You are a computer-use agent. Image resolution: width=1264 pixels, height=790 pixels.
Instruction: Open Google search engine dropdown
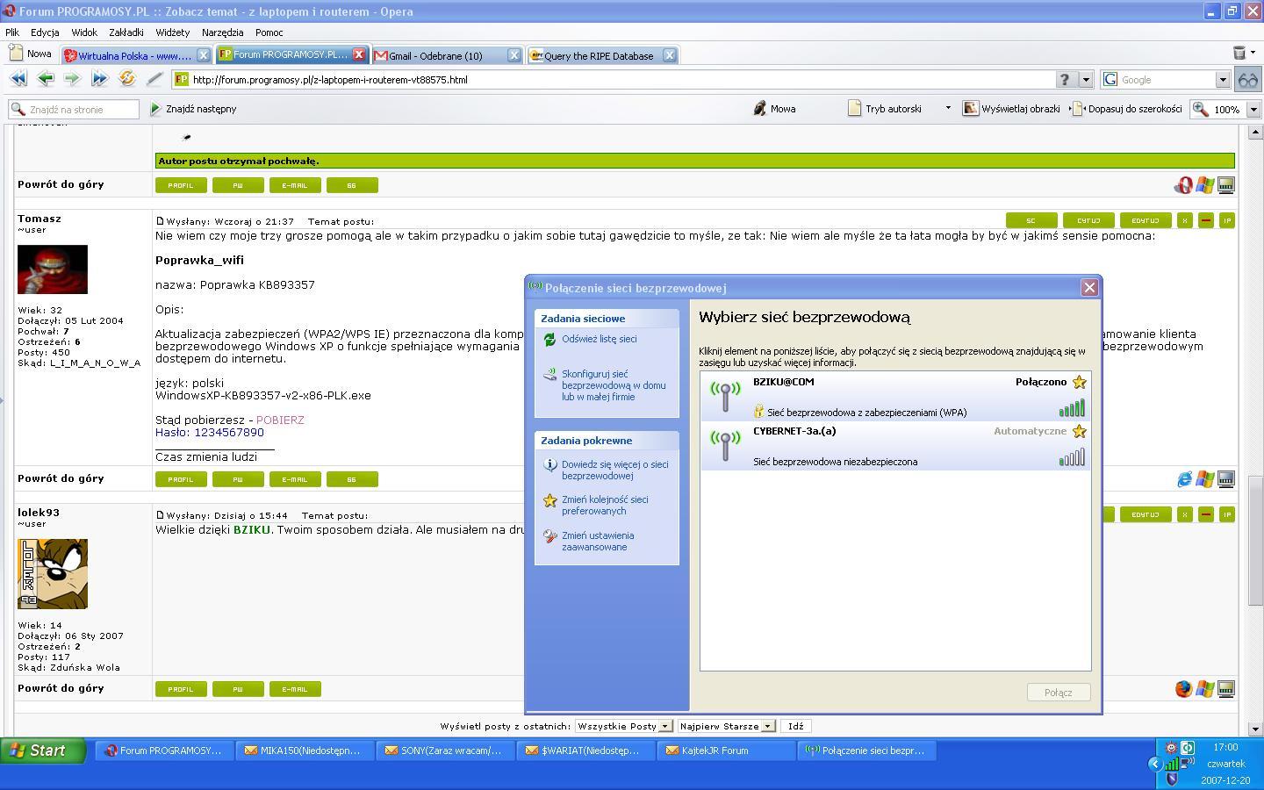(x=1222, y=79)
